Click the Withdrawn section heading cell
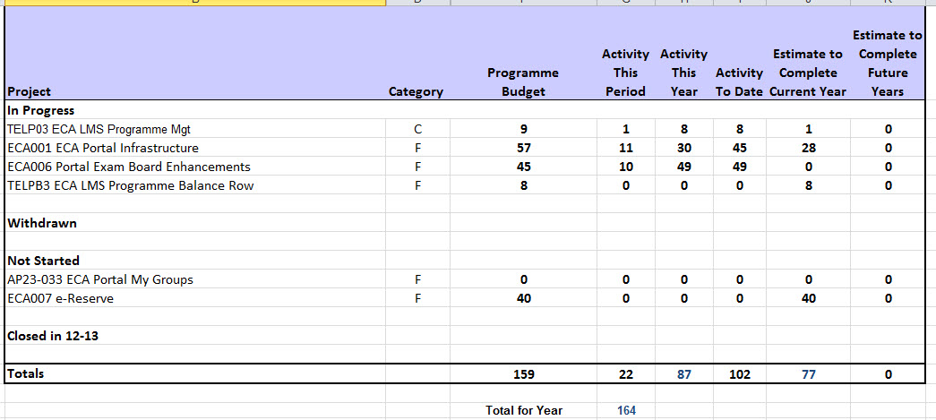936x420 pixels. (42, 223)
